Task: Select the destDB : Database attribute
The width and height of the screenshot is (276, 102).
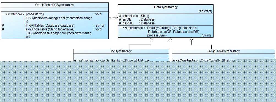Action: coord(137,23)
